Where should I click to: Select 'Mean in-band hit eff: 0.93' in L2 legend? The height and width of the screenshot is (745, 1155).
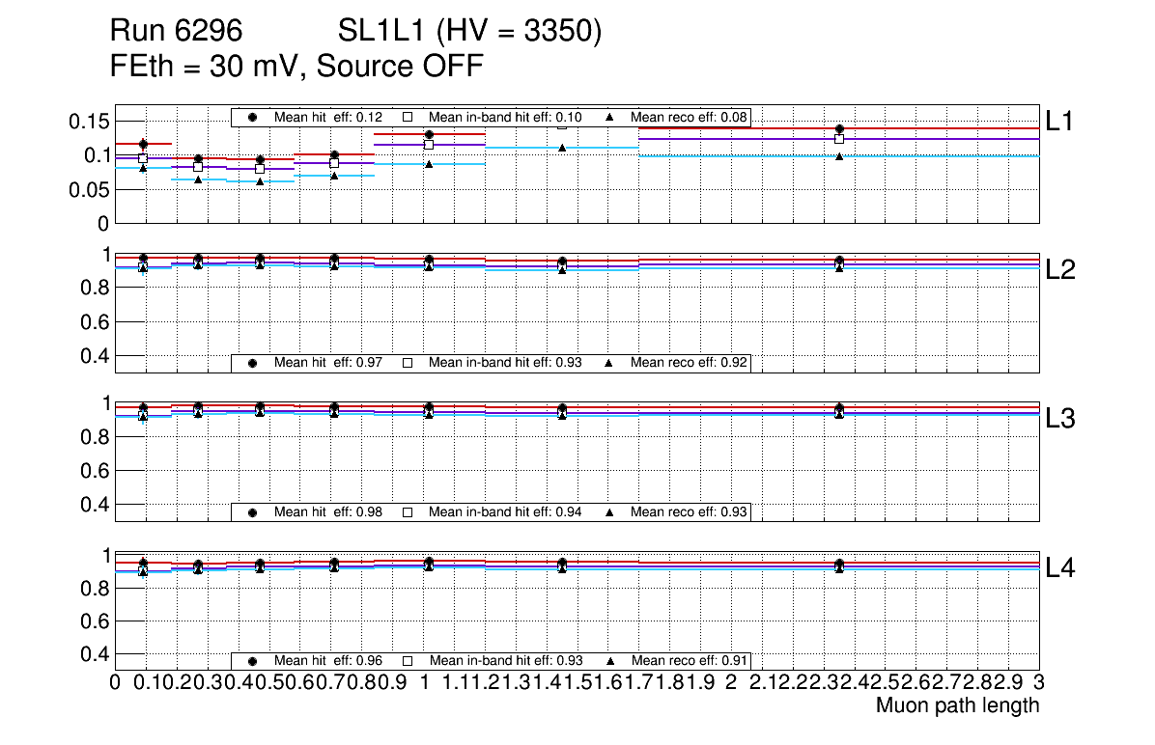(505, 363)
